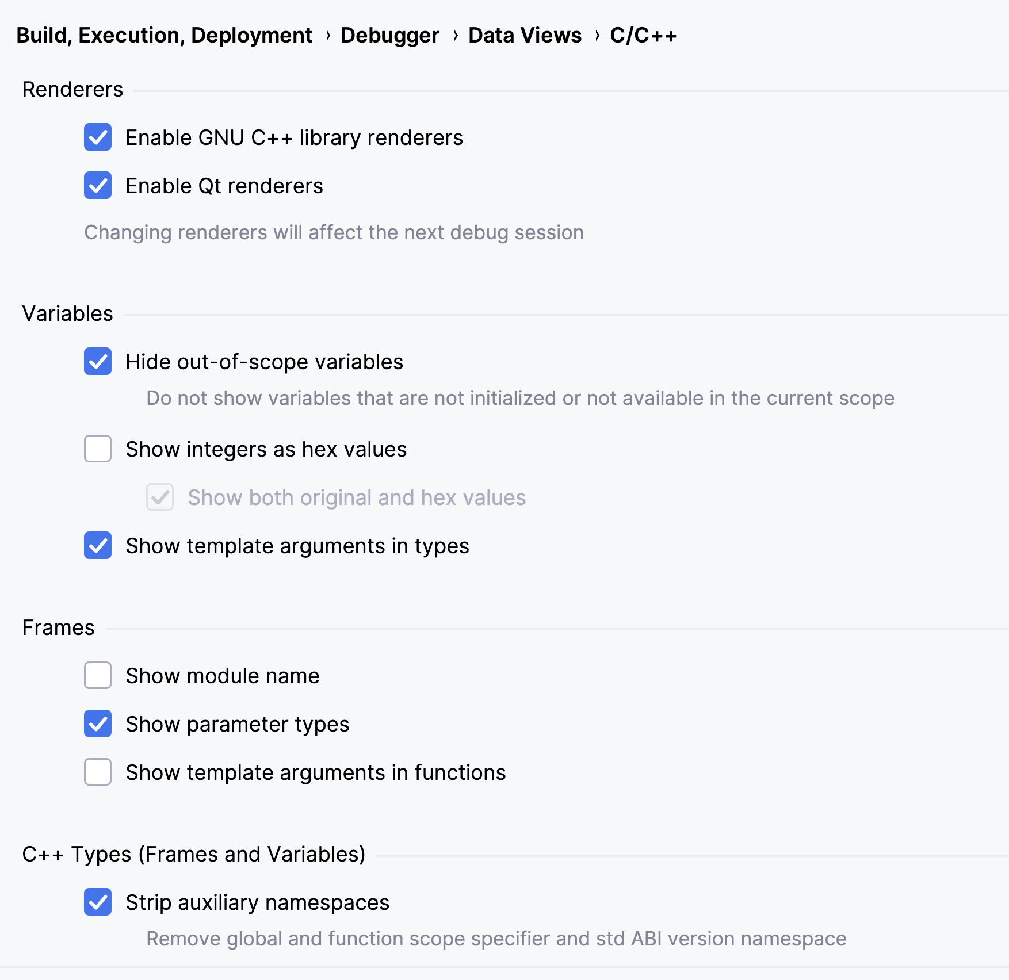Uncheck "Show template arguments in types"
The height and width of the screenshot is (980, 1009).
pyautogui.click(x=98, y=546)
